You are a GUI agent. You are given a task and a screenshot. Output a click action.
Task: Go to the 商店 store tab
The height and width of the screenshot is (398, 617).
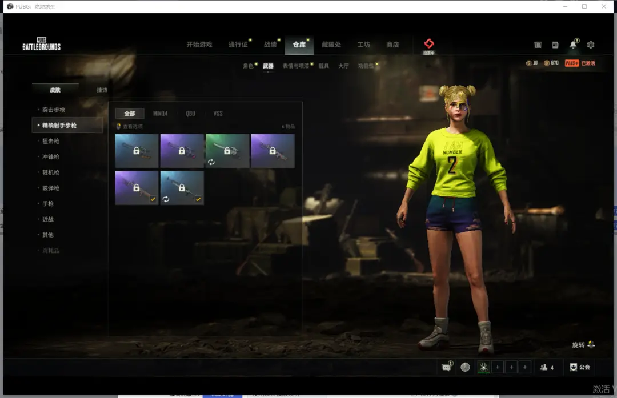(392, 45)
